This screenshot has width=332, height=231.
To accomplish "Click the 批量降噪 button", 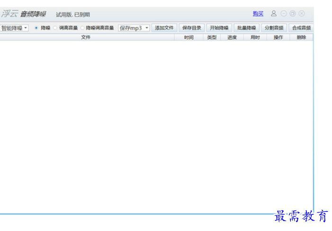I will [247, 28].
